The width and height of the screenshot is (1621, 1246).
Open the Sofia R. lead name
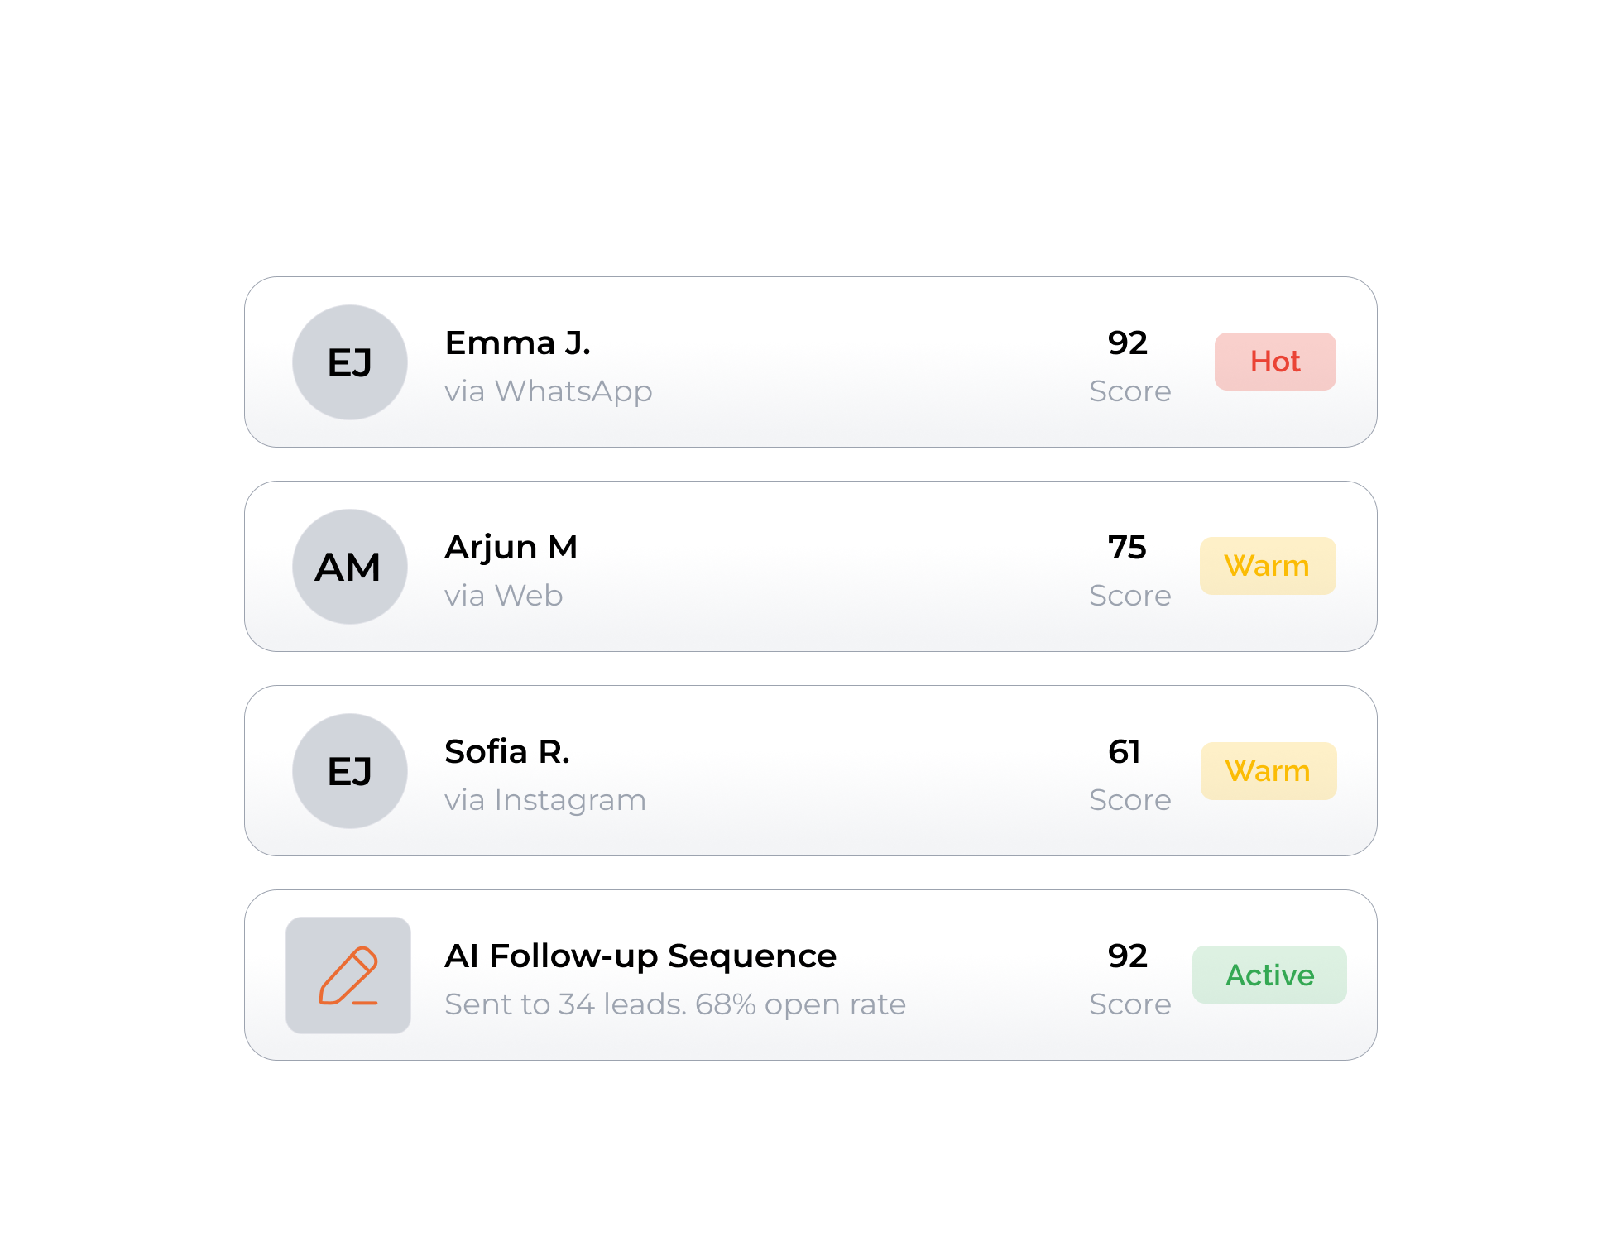pos(507,751)
